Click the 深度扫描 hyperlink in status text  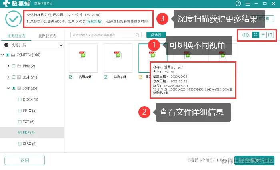point(94,21)
